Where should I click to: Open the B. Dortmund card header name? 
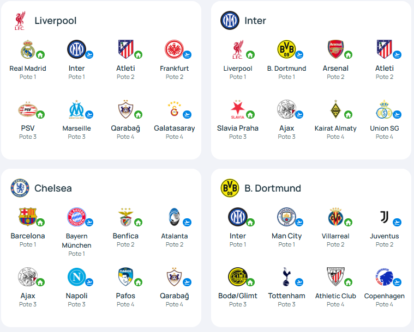pyautogui.click(x=273, y=188)
